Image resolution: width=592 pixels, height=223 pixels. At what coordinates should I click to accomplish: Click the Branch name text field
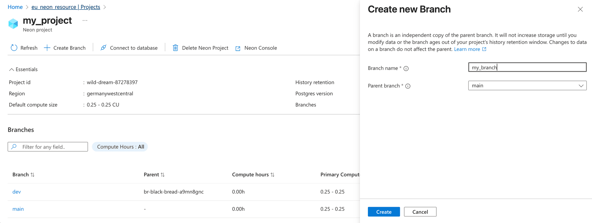point(527,68)
